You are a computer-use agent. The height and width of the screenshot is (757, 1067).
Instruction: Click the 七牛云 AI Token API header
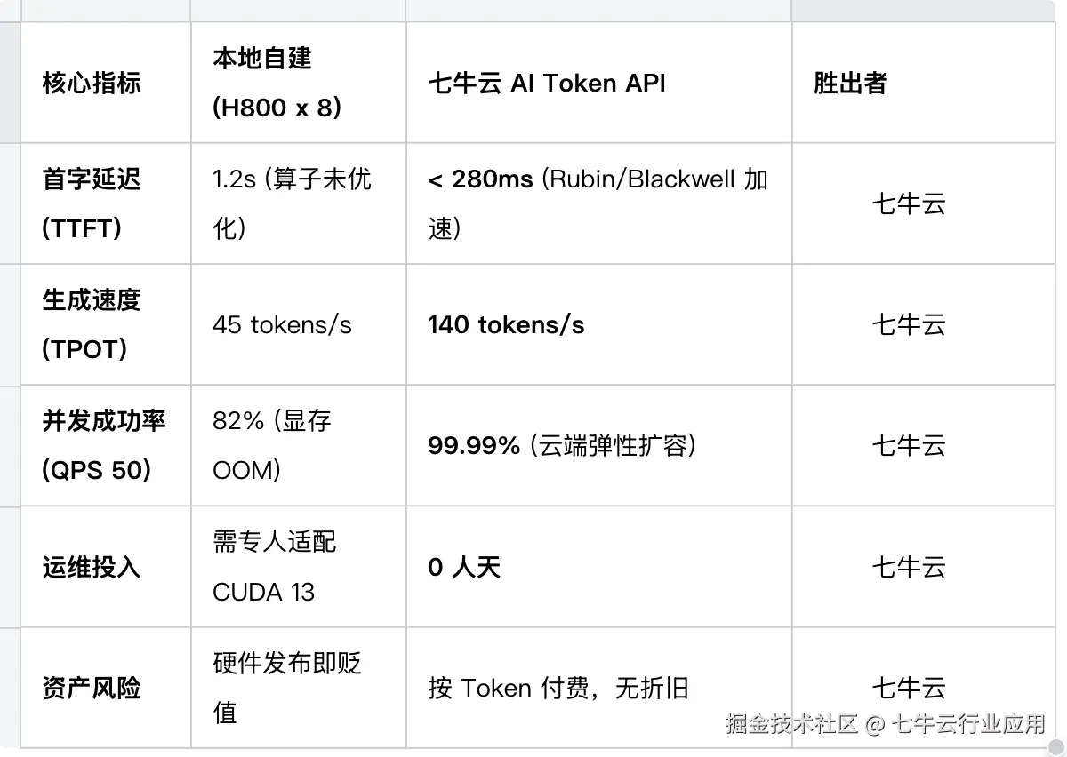546,84
